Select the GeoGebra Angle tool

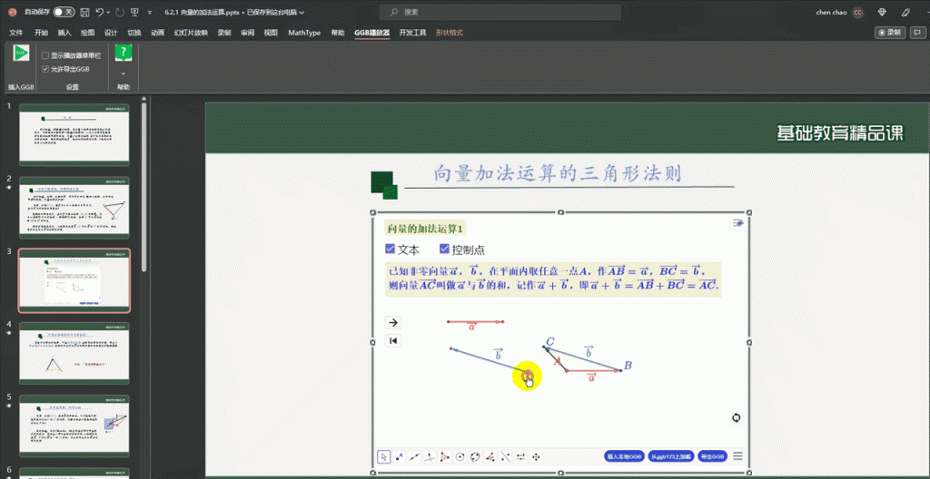490,456
